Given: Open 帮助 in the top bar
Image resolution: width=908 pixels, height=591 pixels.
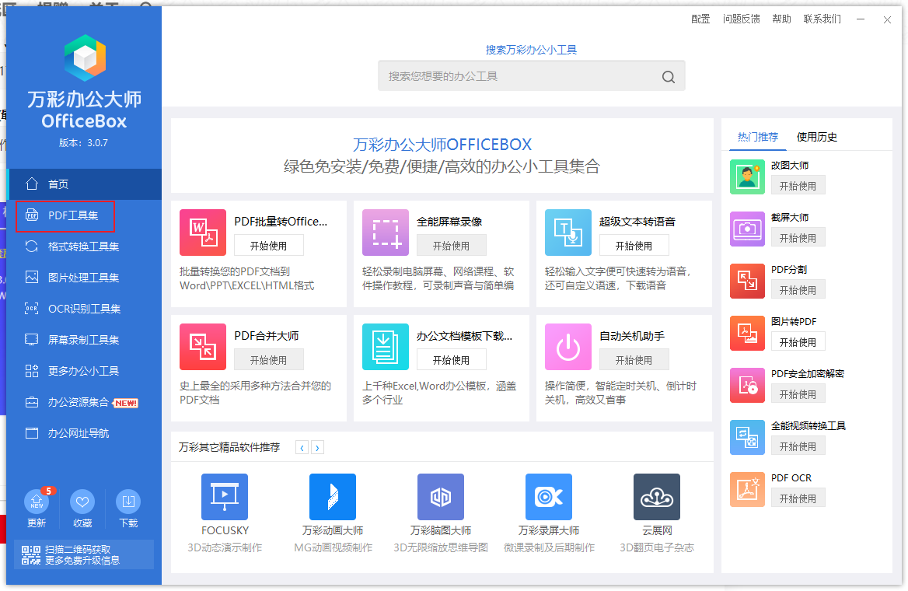Looking at the screenshot, I should click(x=782, y=19).
